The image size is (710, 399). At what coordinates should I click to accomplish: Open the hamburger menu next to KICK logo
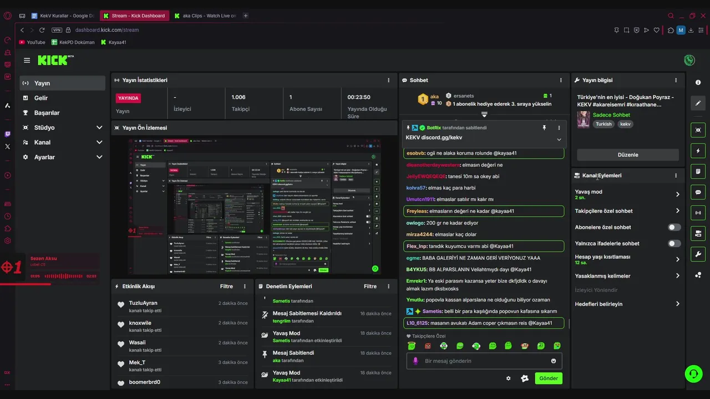coord(27,60)
